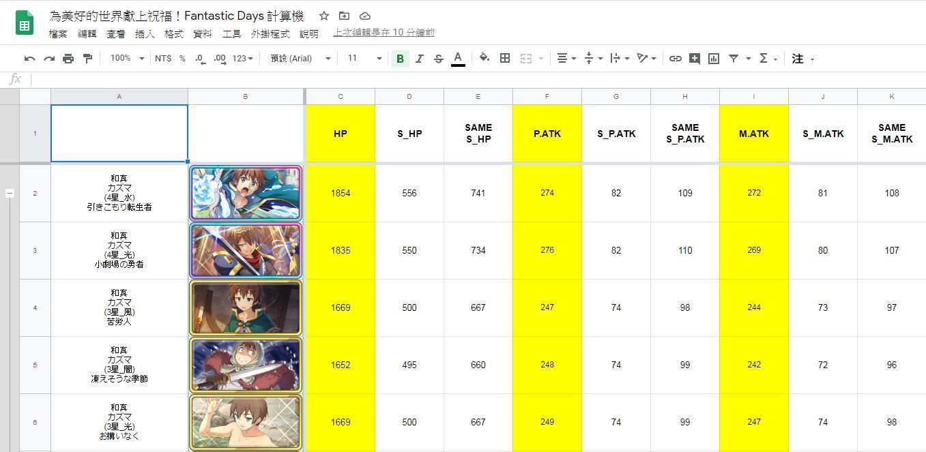Select column I header
926x452 pixels.
click(753, 97)
